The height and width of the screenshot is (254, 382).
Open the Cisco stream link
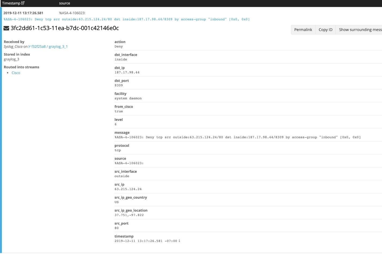[x=16, y=73]
